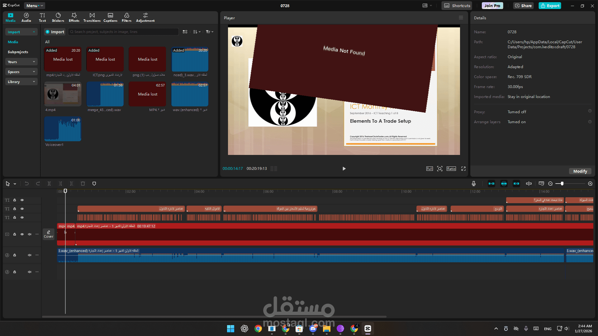The image size is (598, 336).
Task: Switch to the Media tab in the top toolbar
Action: (10, 17)
